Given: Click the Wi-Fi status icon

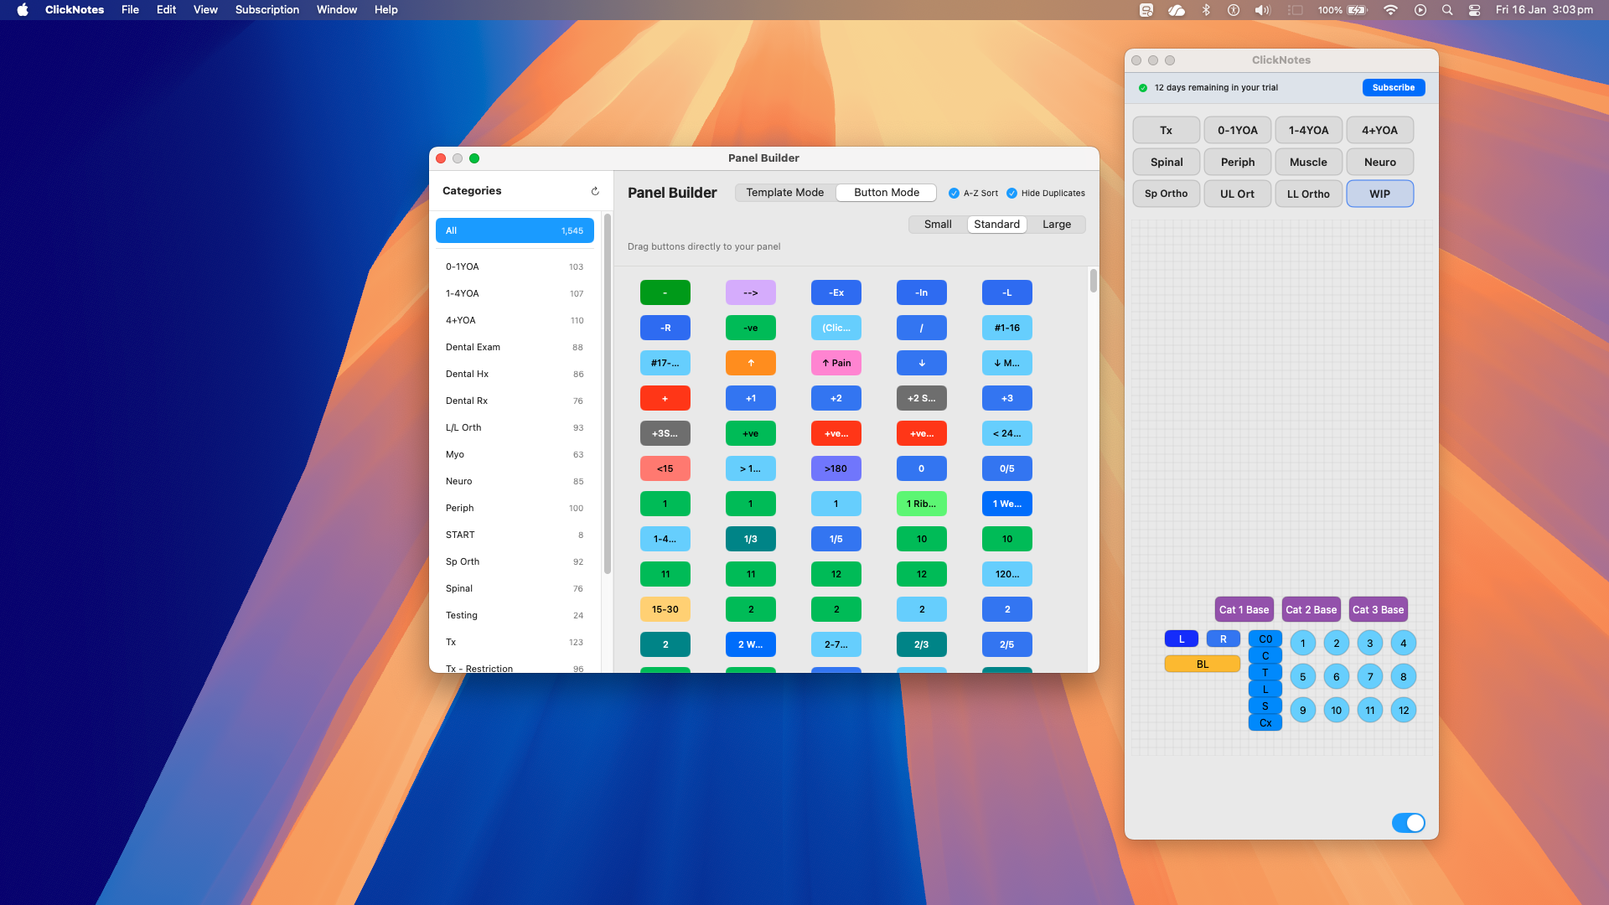Looking at the screenshot, I should click(1390, 10).
